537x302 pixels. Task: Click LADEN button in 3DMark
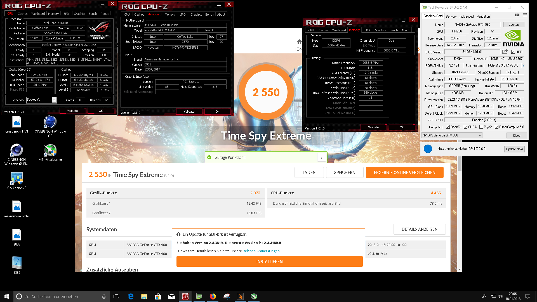click(x=309, y=172)
